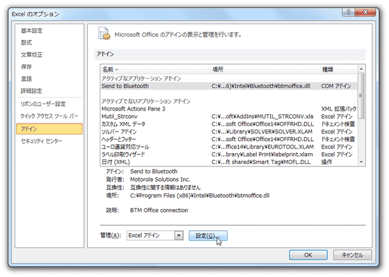Click the COM アドイン type cell
389x277 pixels.
336,86
